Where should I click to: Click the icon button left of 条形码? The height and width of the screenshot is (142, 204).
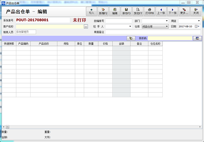[x=131, y=38]
